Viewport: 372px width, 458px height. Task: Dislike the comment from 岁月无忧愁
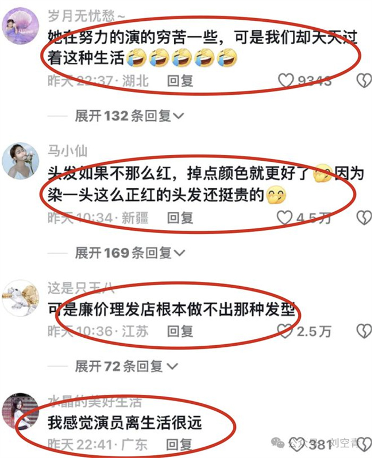click(x=364, y=80)
